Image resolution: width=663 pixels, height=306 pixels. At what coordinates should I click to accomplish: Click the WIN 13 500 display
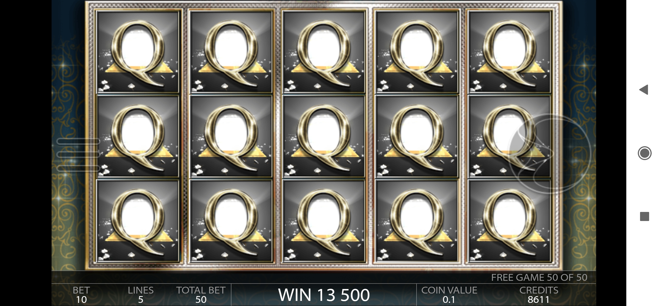click(324, 295)
